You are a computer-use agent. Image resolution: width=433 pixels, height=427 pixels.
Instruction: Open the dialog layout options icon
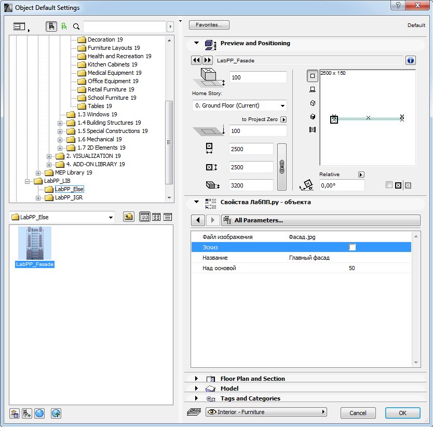[x=20, y=26]
